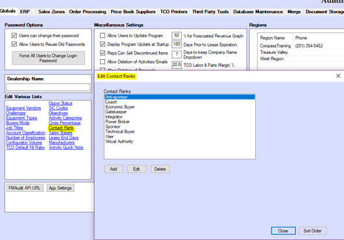Click the Delete button in Edit Contact Ranks

coord(160,169)
